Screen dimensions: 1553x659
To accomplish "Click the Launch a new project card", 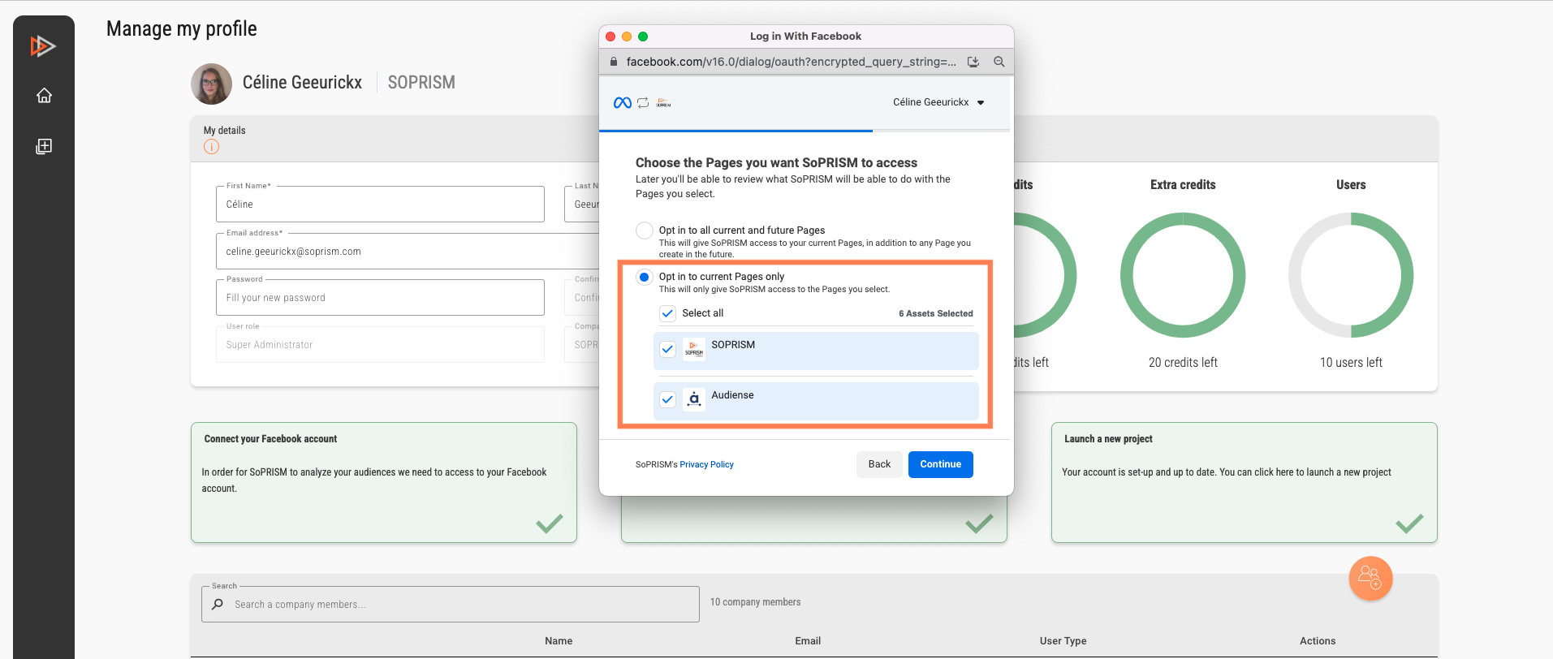I will (x=1244, y=482).
